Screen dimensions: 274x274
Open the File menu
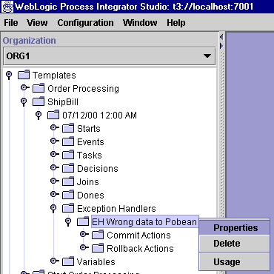point(11,23)
